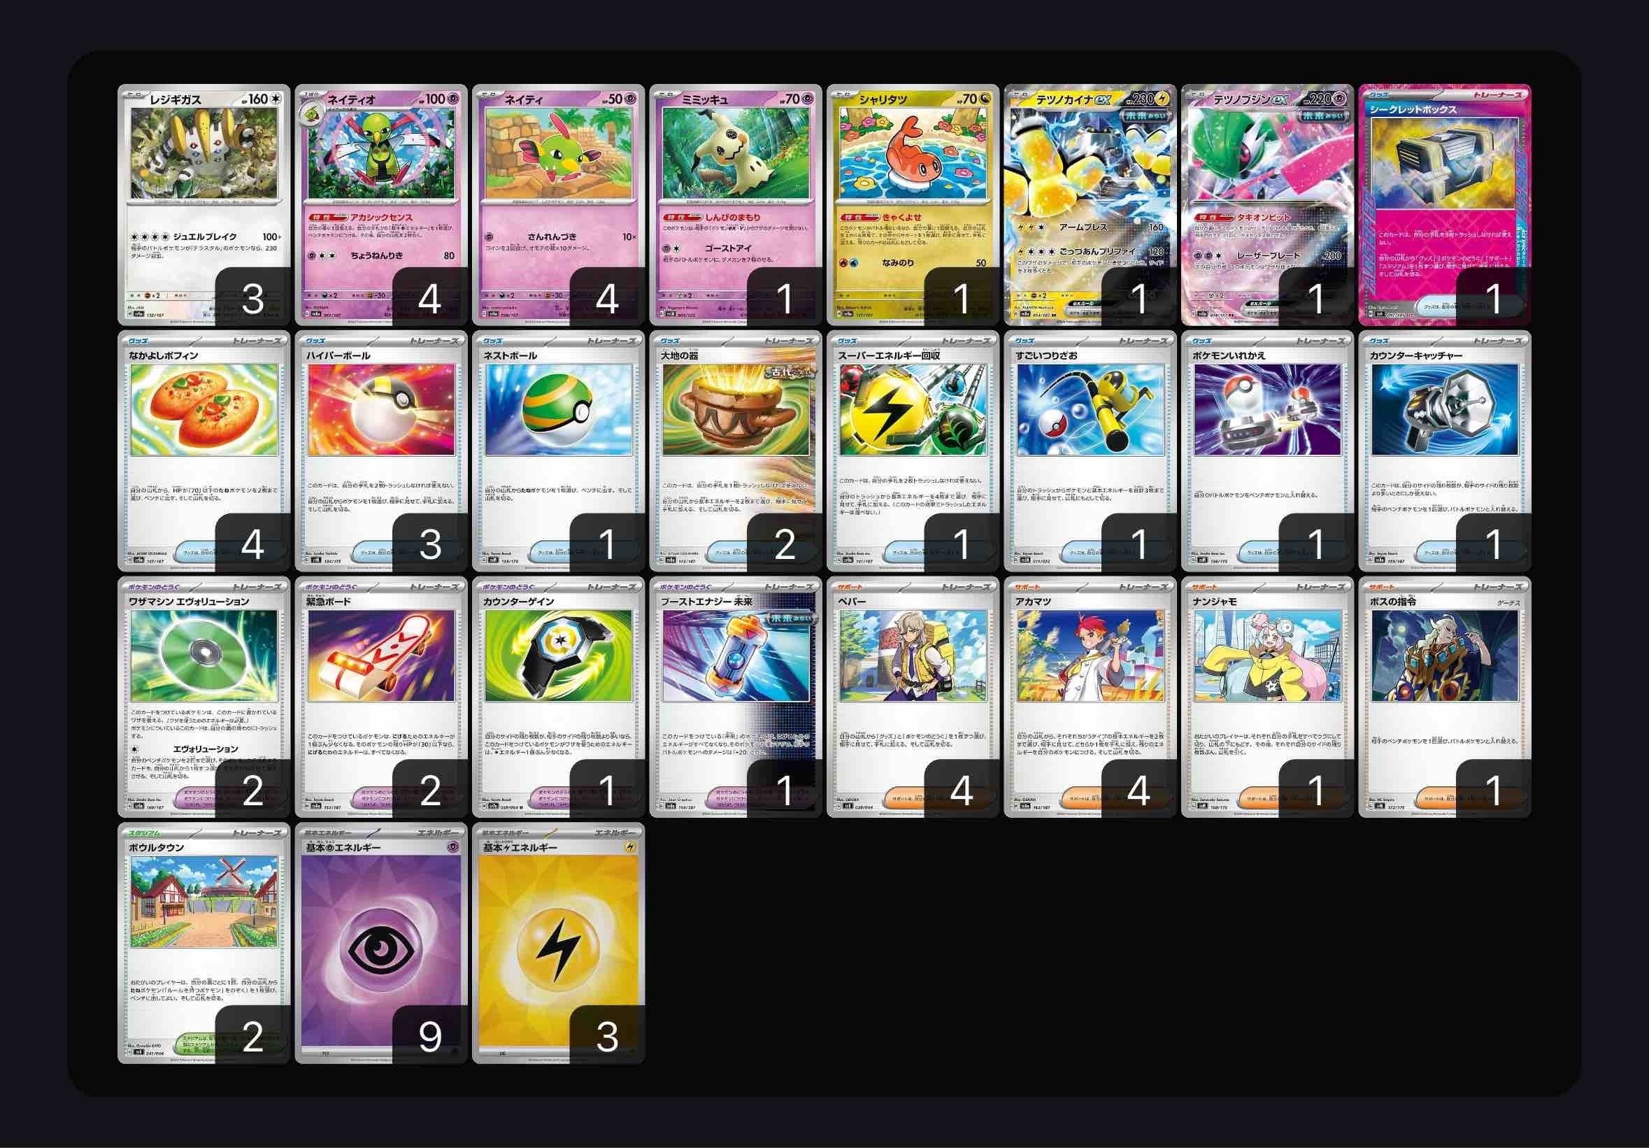The image size is (1649, 1148).
Task: Select the ハイパーボール card
Action: 381,451
